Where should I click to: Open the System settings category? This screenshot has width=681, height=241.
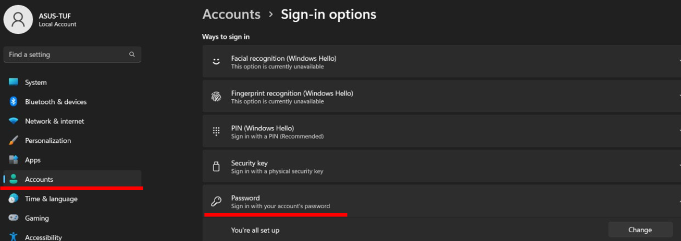pyautogui.click(x=35, y=83)
